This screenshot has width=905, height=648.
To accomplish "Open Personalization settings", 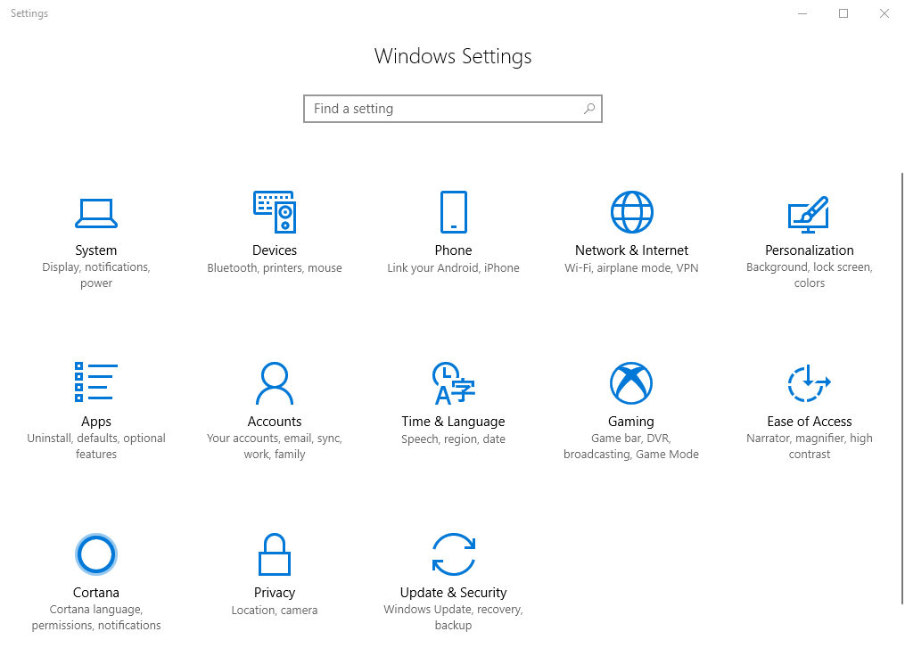I will coord(810,230).
